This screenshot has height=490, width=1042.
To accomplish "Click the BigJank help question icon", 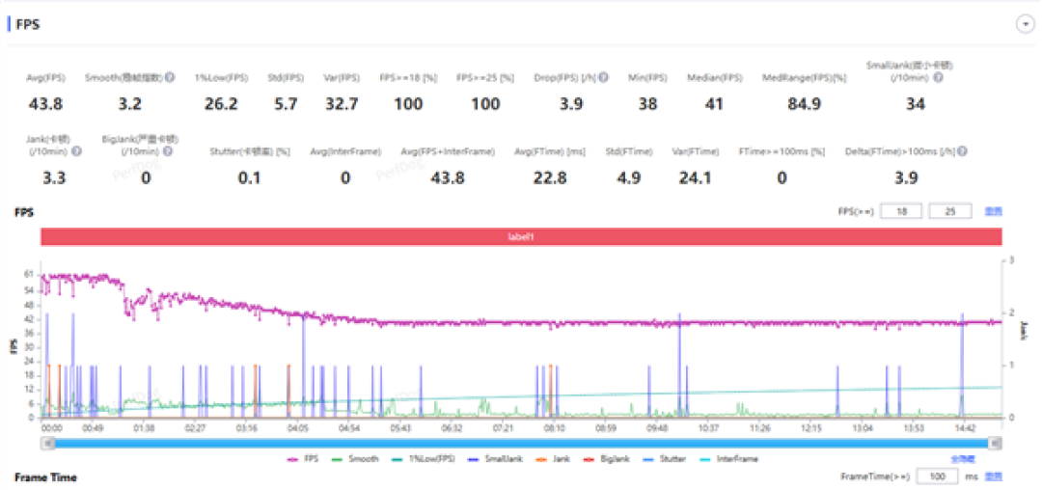I will (x=168, y=151).
